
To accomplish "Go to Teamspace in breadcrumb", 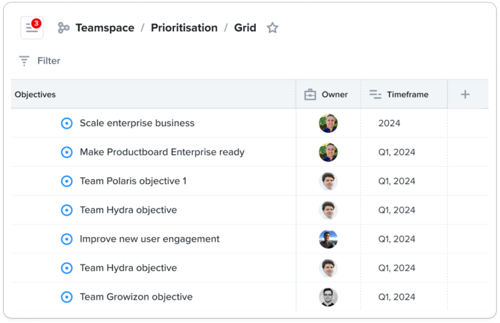I will [105, 28].
